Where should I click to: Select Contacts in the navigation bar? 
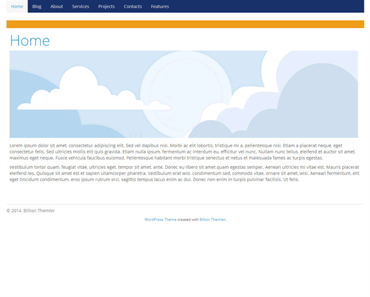133,6
